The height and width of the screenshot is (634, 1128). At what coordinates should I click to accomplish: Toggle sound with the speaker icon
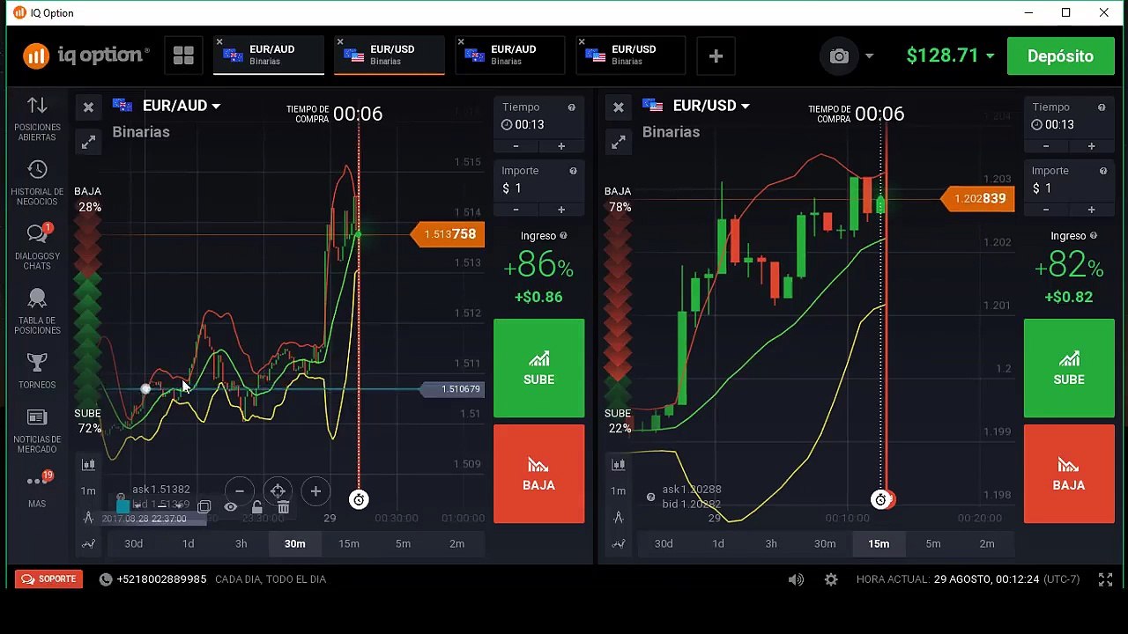pyautogui.click(x=796, y=579)
